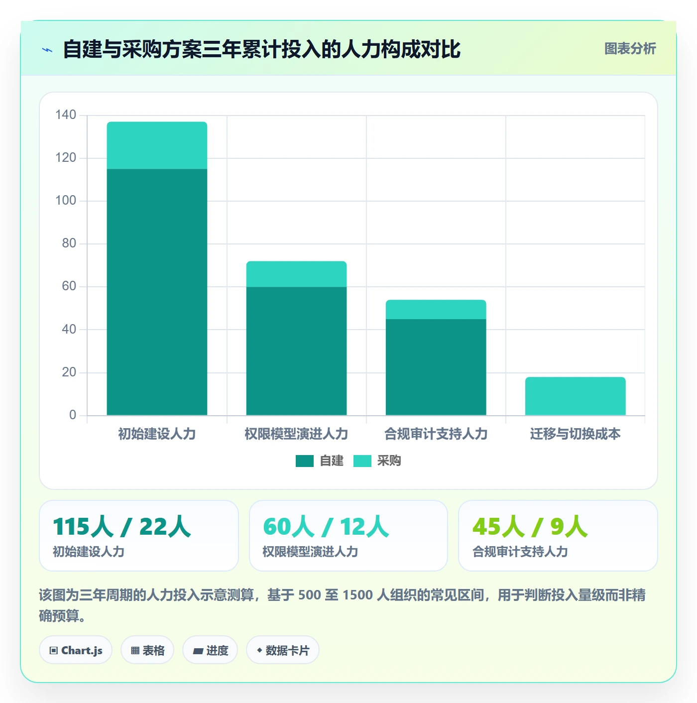The width and height of the screenshot is (697, 703).
Task: Toggle the 自建 legend item
Action: (x=320, y=461)
